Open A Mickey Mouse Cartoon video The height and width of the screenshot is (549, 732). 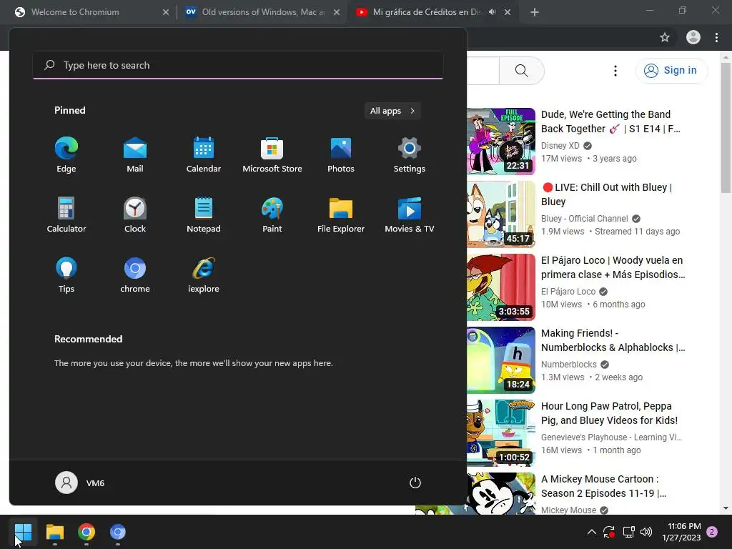(x=603, y=486)
